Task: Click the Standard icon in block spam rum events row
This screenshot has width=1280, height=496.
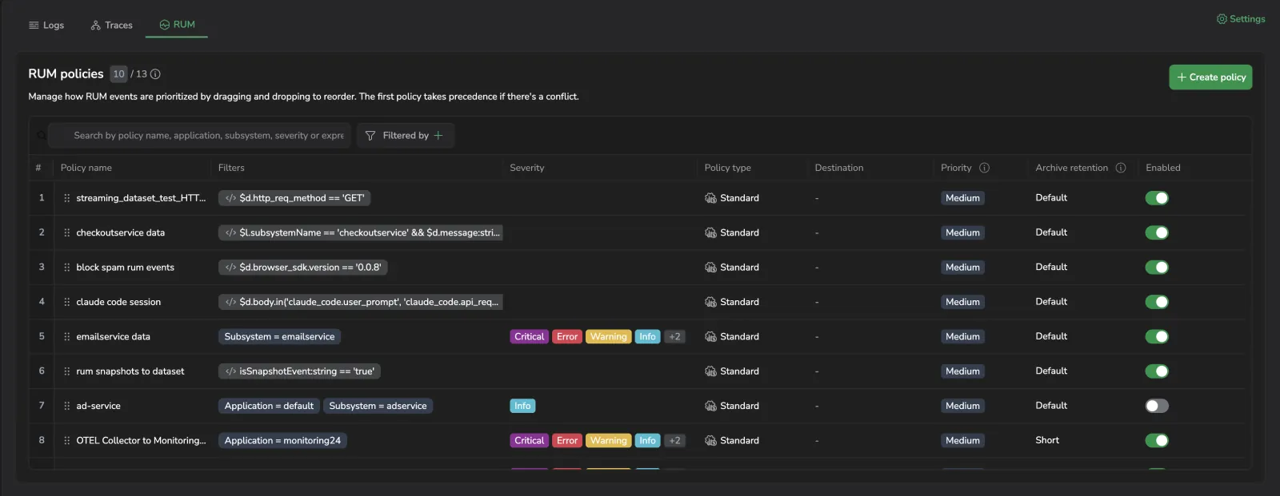Action: coord(710,268)
